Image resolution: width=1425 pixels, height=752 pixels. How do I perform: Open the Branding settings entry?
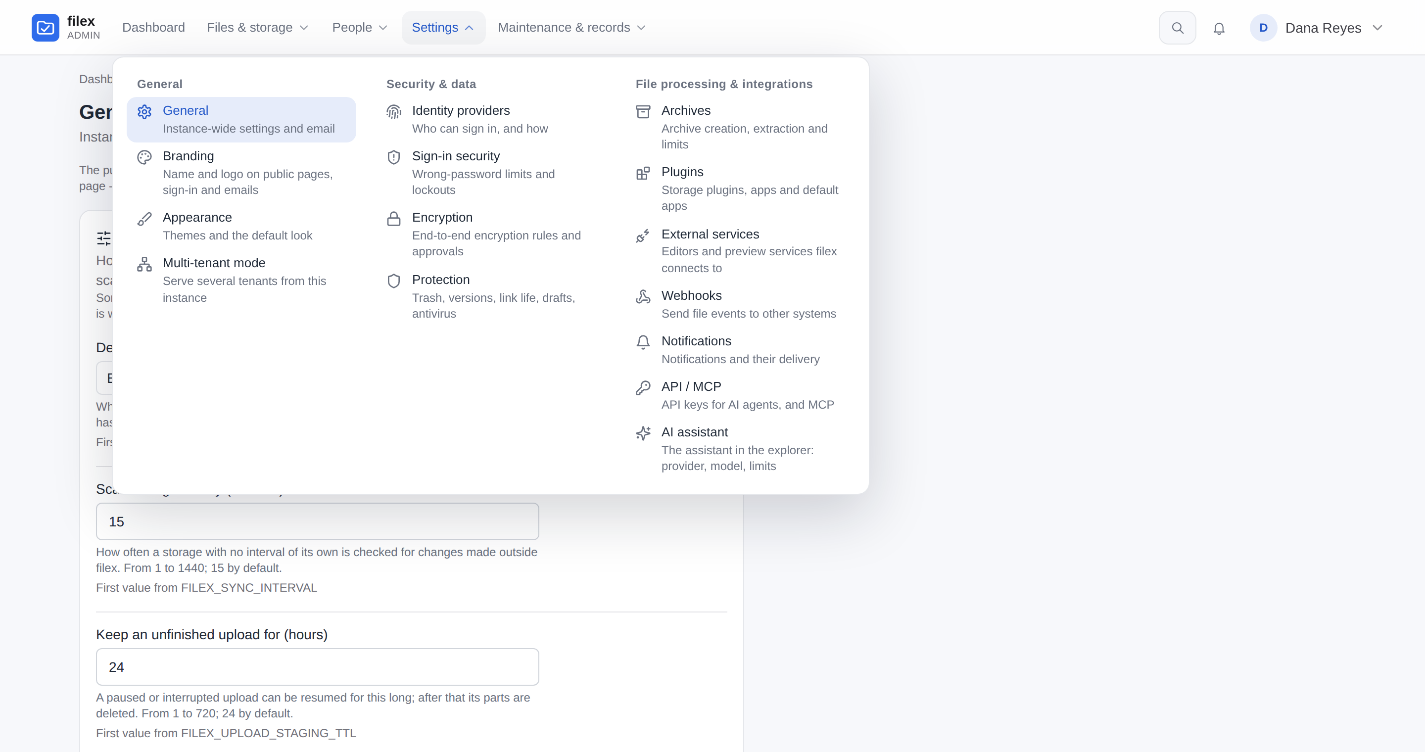(x=241, y=173)
